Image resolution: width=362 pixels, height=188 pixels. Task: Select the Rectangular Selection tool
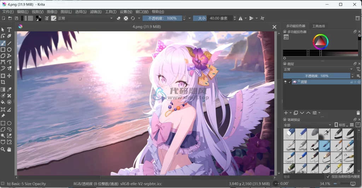pos(3,123)
